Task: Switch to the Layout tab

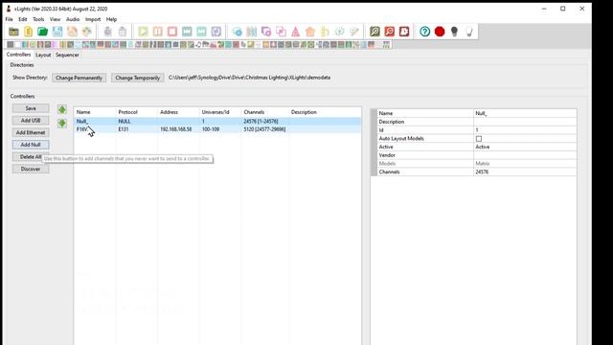Action: pos(43,55)
